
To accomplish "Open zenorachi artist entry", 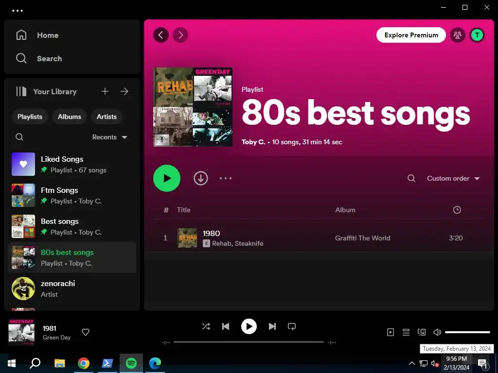I will [72, 288].
